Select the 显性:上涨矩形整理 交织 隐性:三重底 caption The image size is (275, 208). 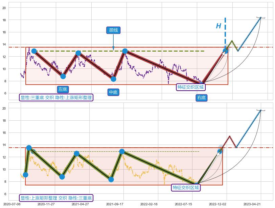56,198
